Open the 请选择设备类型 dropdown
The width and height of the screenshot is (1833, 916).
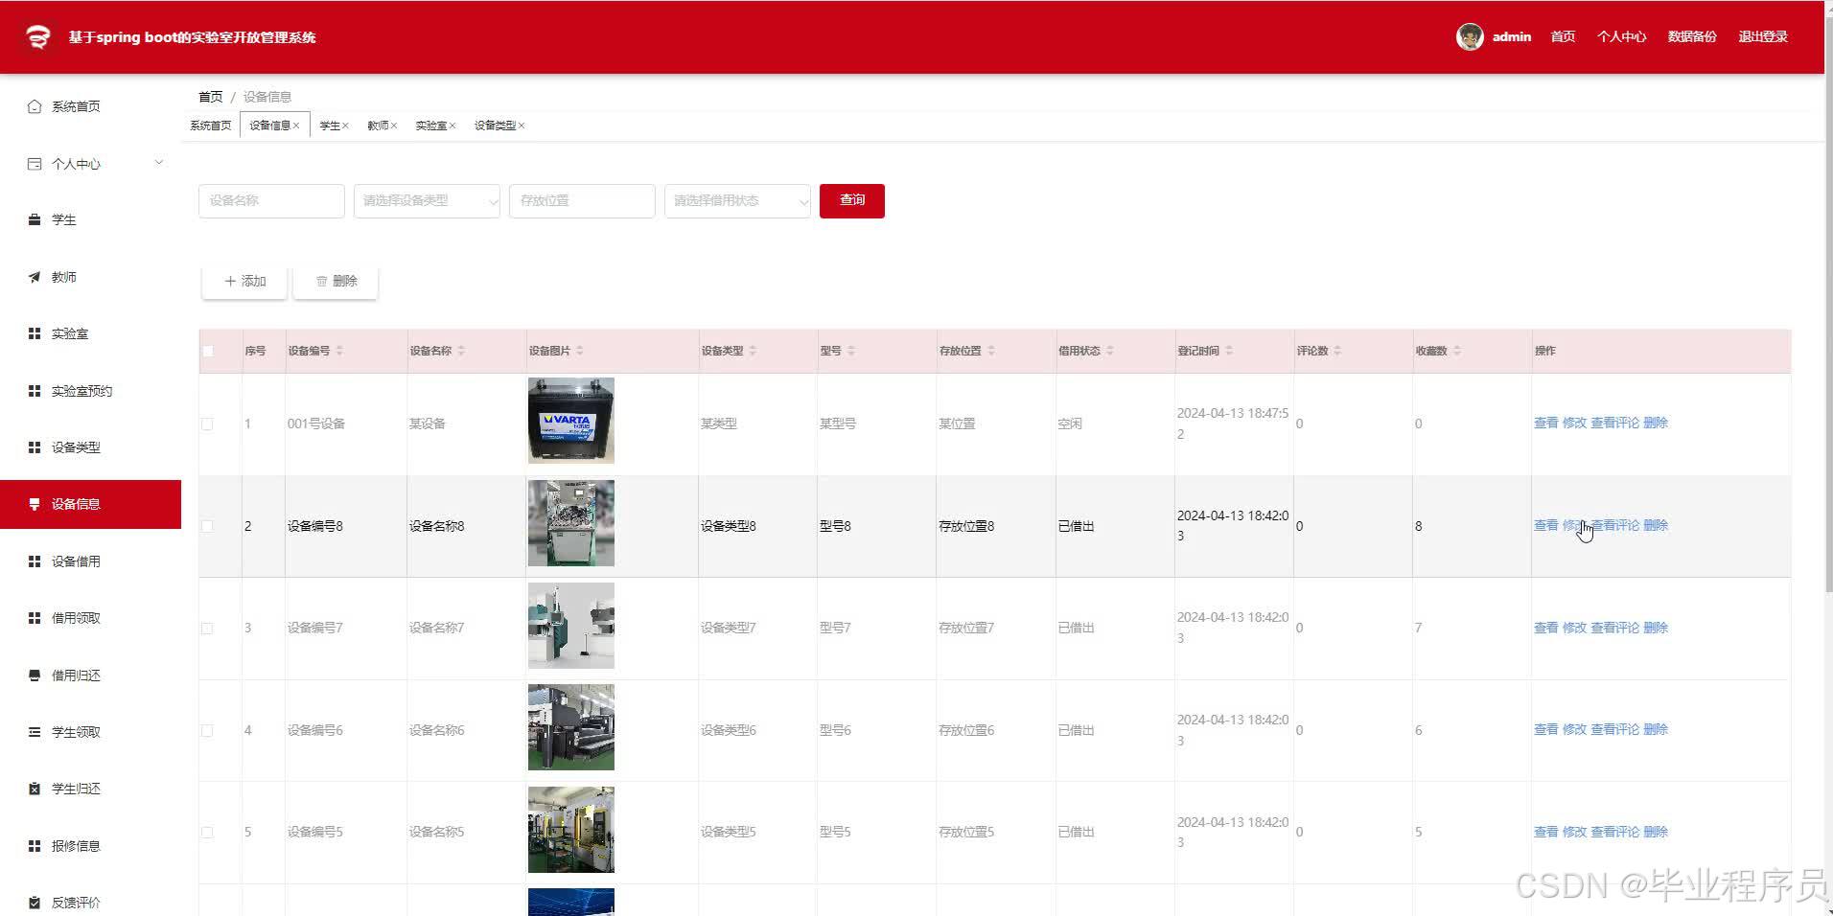(x=427, y=201)
